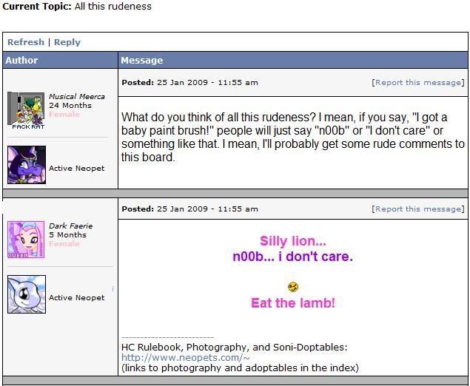This screenshot has width=470, height=386.
Task: Click the '5 Months' account age text
Action: (x=68, y=234)
